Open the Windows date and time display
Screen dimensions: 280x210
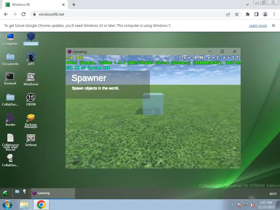click(x=266, y=205)
